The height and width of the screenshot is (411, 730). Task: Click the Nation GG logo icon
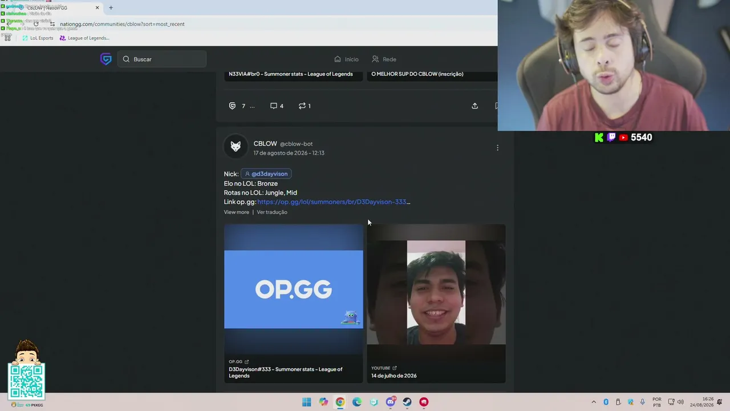pyautogui.click(x=106, y=59)
